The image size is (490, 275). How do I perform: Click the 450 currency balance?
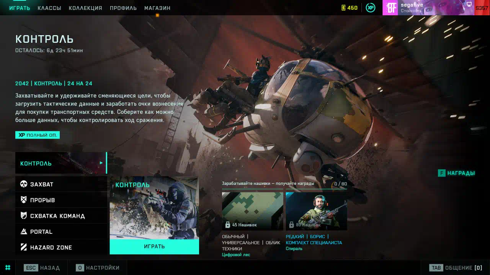[x=352, y=8]
